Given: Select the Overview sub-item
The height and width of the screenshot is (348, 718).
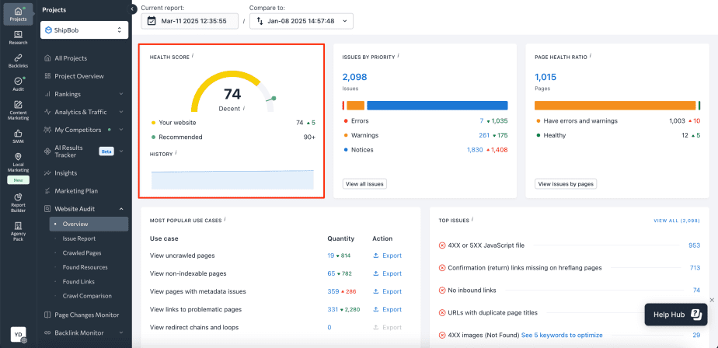Looking at the screenshot, I should point(89,224).
